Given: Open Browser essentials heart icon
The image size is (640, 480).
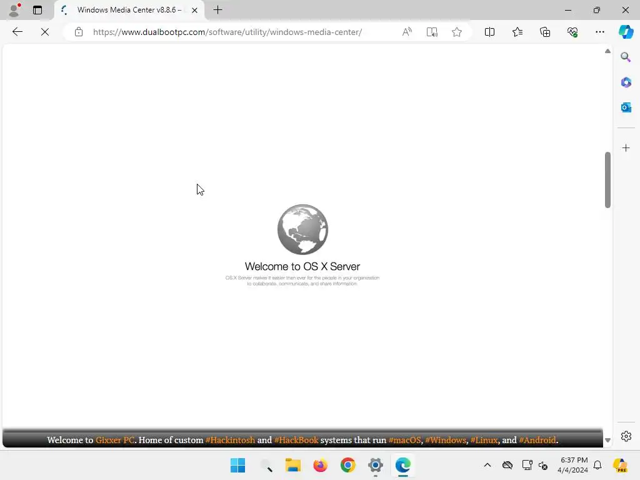Looking at the screenshot, I should tap(572, 32).
